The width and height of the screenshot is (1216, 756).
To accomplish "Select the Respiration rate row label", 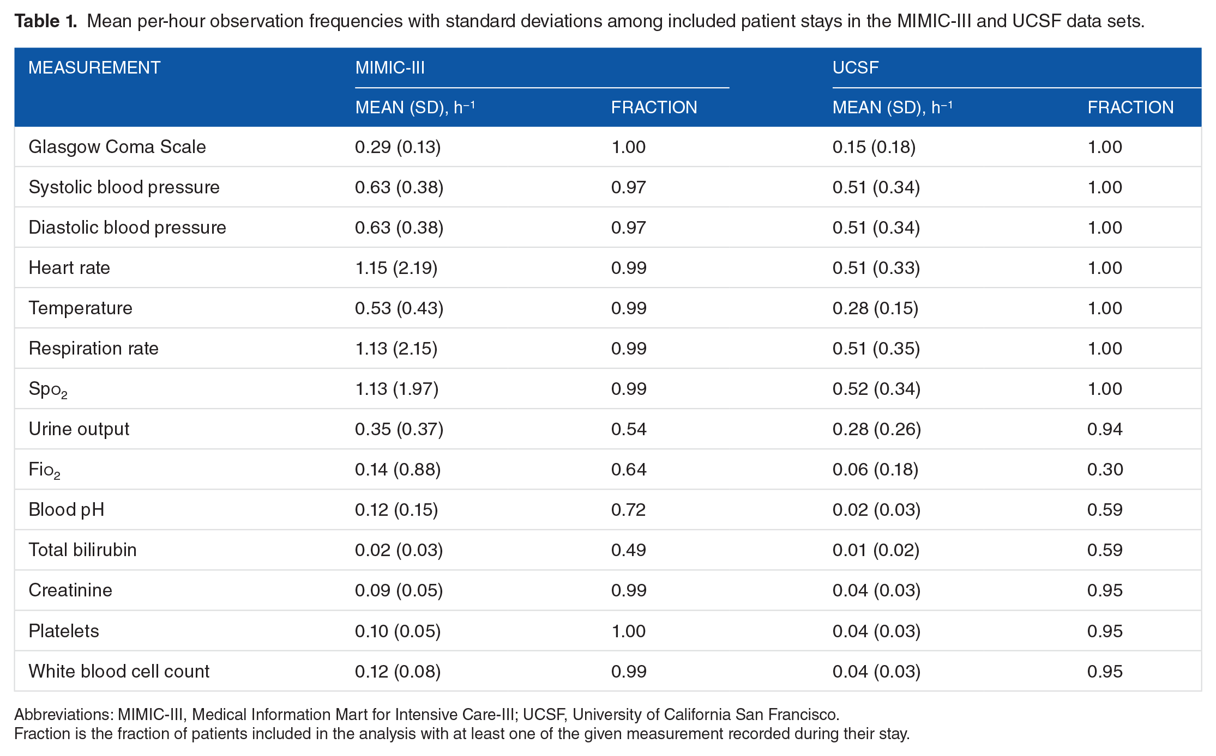I will point(93,349).
